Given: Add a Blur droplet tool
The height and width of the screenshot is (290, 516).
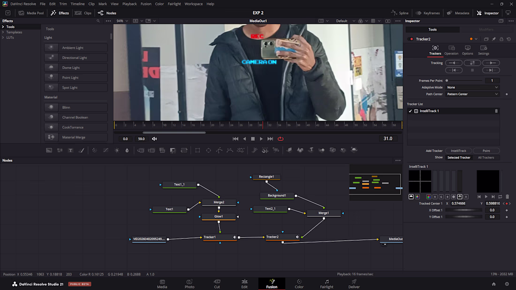Looking at the screenshot, I should pyautogui.click(x=127, y=150).
